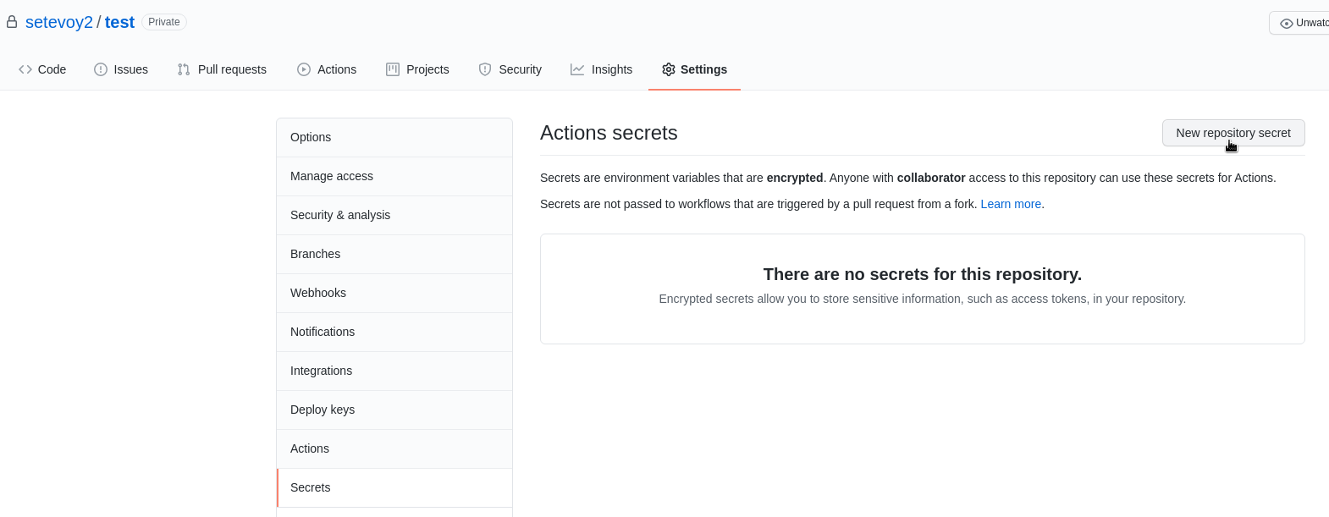Click the Security shield icon
1329x517 pixels.
[x=485, y=69]
